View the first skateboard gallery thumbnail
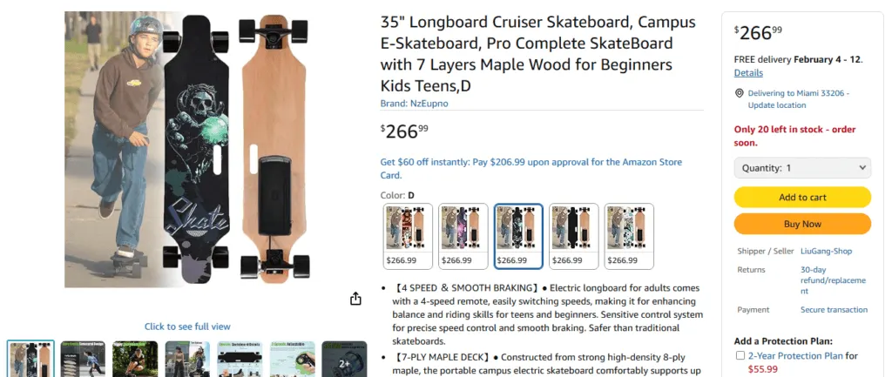 pyautogui.click(x=30, y=359)
